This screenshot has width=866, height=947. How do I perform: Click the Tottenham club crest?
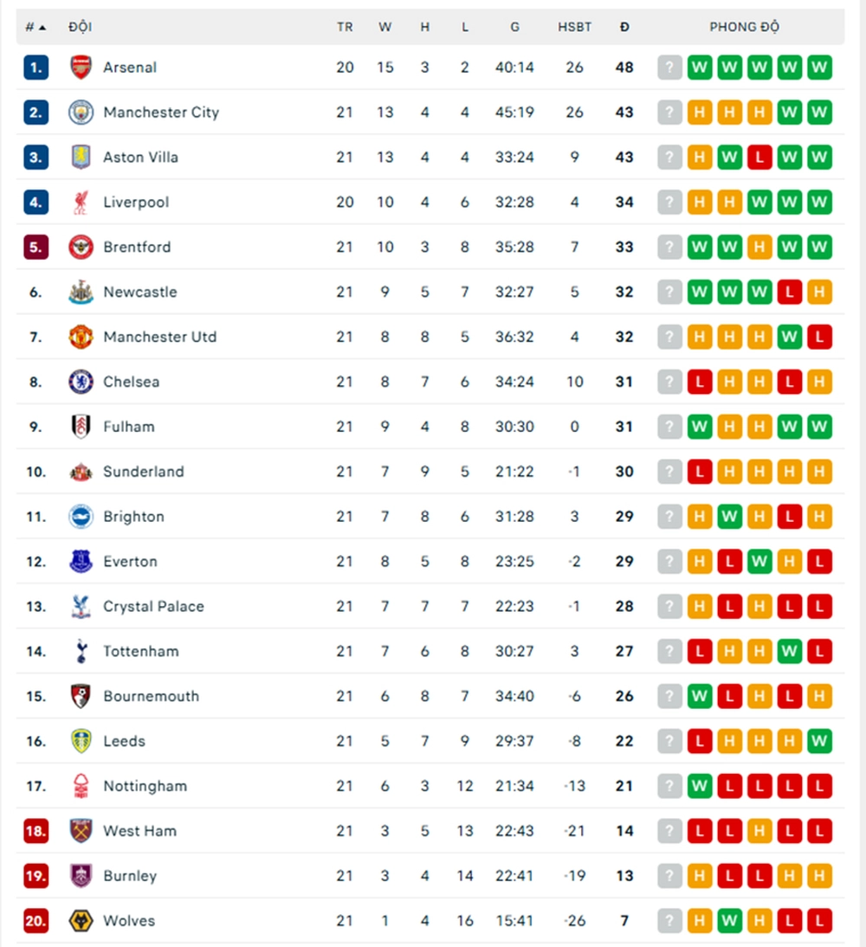pos(79,651)
